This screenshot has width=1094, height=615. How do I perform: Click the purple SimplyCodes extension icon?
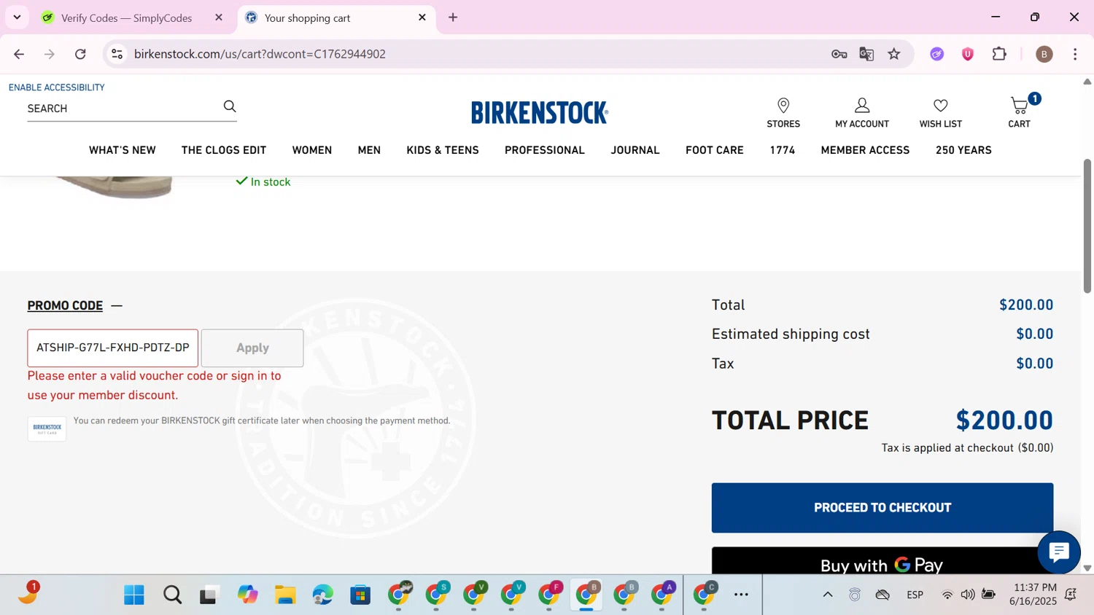[937, 54]
